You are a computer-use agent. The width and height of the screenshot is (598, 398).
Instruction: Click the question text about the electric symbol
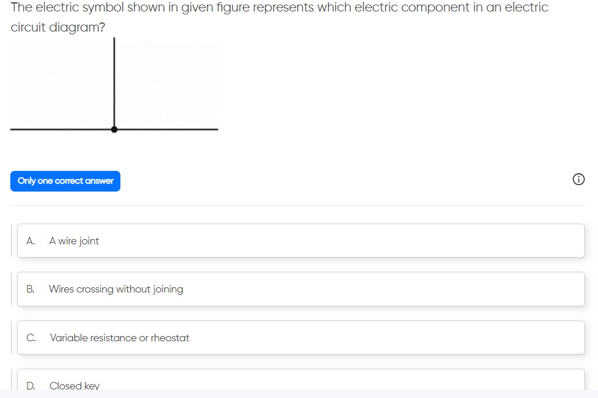tap(279, 8)
